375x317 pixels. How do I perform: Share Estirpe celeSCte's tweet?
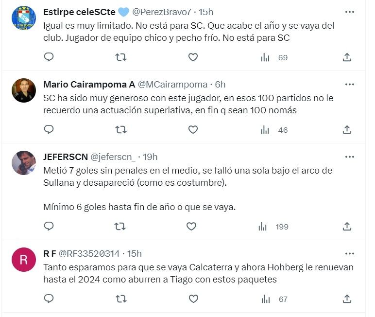pyautogui.click(x=347, y=57)
